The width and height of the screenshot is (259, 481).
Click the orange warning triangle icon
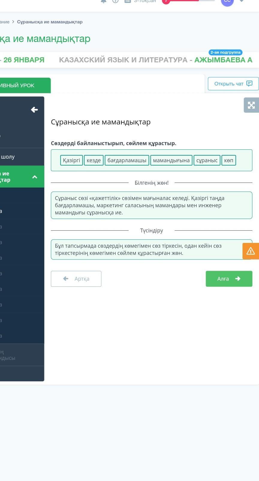pos(251,251)
